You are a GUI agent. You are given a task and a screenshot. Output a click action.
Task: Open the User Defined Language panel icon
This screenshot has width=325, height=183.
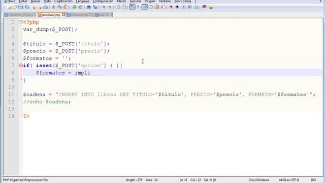point(151,7)
